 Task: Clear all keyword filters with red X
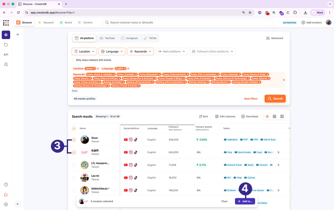point(284,80)
